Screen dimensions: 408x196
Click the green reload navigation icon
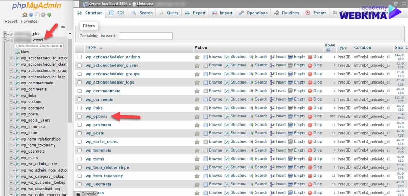pyautogui.click(x=49, y=15)
